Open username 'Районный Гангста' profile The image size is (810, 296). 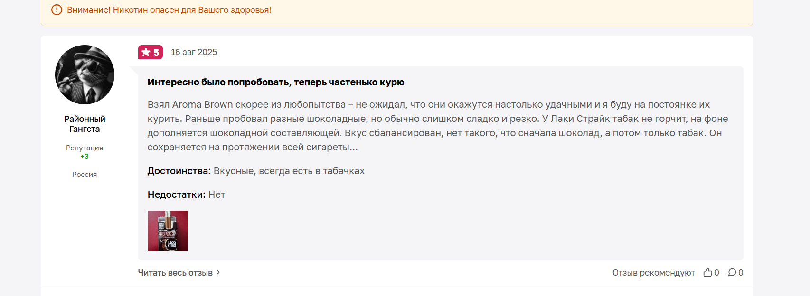coord(85,124)
